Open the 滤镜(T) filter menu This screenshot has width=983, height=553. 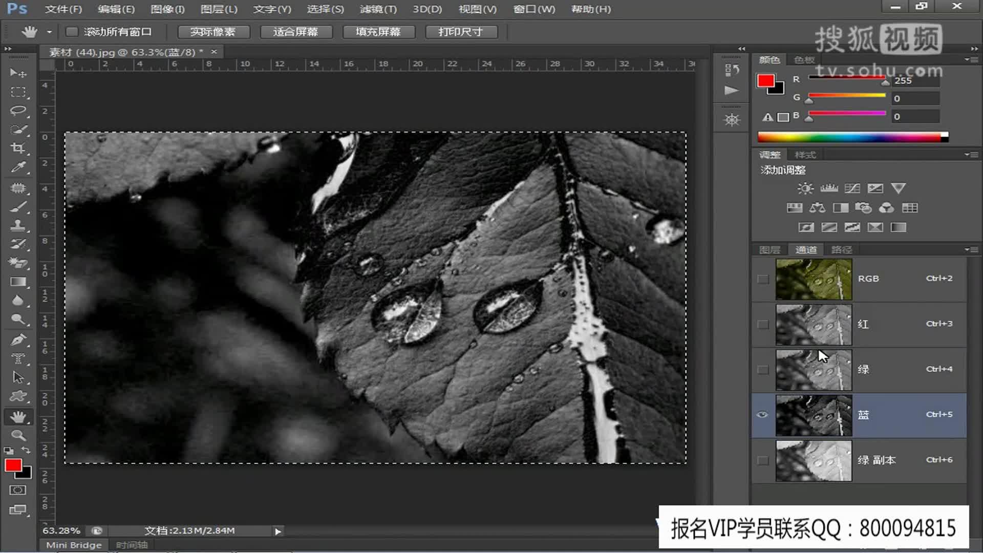click(x=378, y=9)
